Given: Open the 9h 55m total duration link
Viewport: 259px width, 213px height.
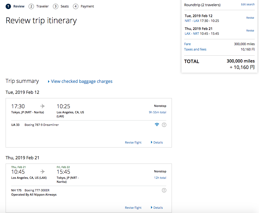Looking at the screenshot, I should point(157,112).
